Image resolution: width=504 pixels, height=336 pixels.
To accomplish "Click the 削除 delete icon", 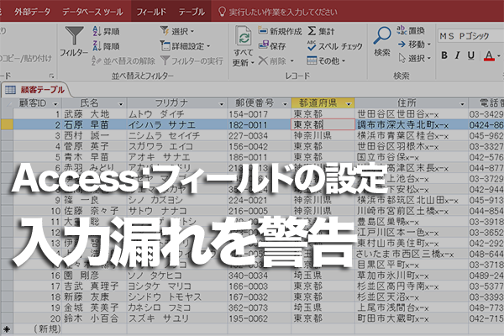I will (263, 60).
